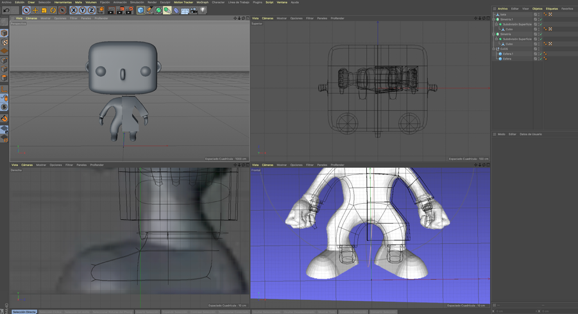Toggle X axis lock
The image size is (578, 314).
tap(74, 10)
